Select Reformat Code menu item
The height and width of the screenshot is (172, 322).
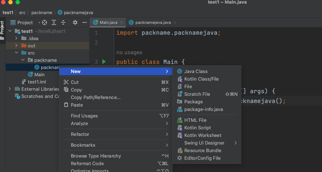pos(116,164)
